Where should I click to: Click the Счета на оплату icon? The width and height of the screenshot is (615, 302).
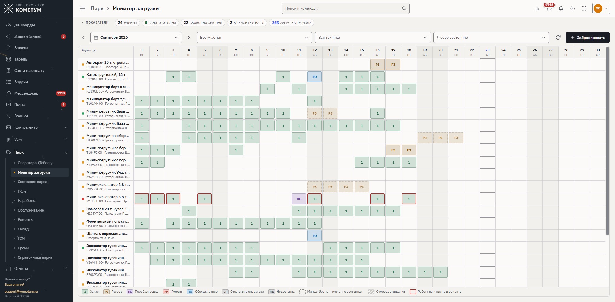click(9, 70)
